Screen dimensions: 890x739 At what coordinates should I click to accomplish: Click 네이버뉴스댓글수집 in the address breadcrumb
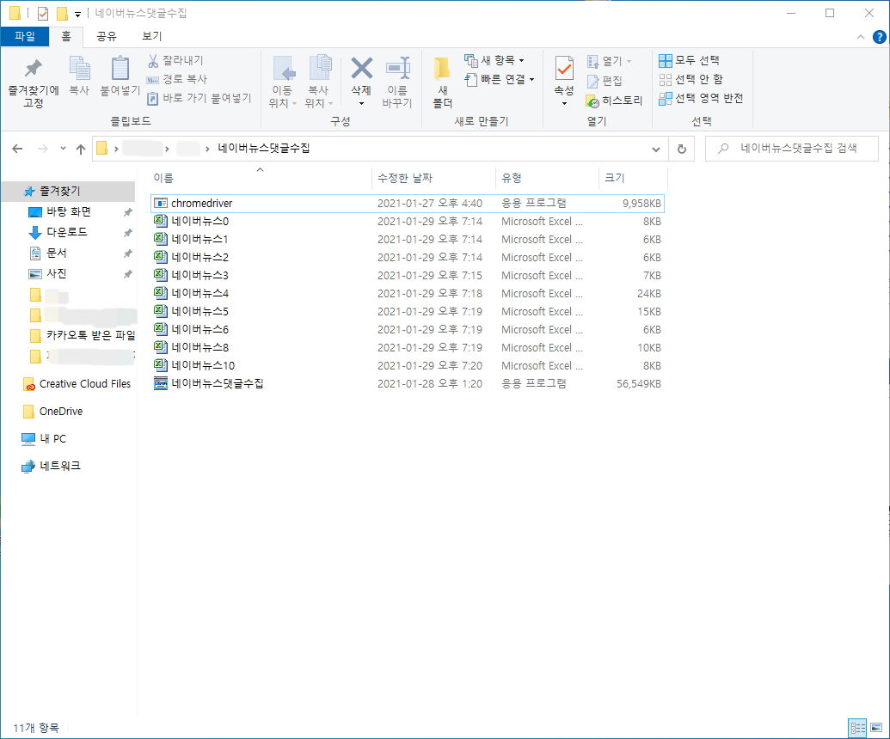pos(264,149)
